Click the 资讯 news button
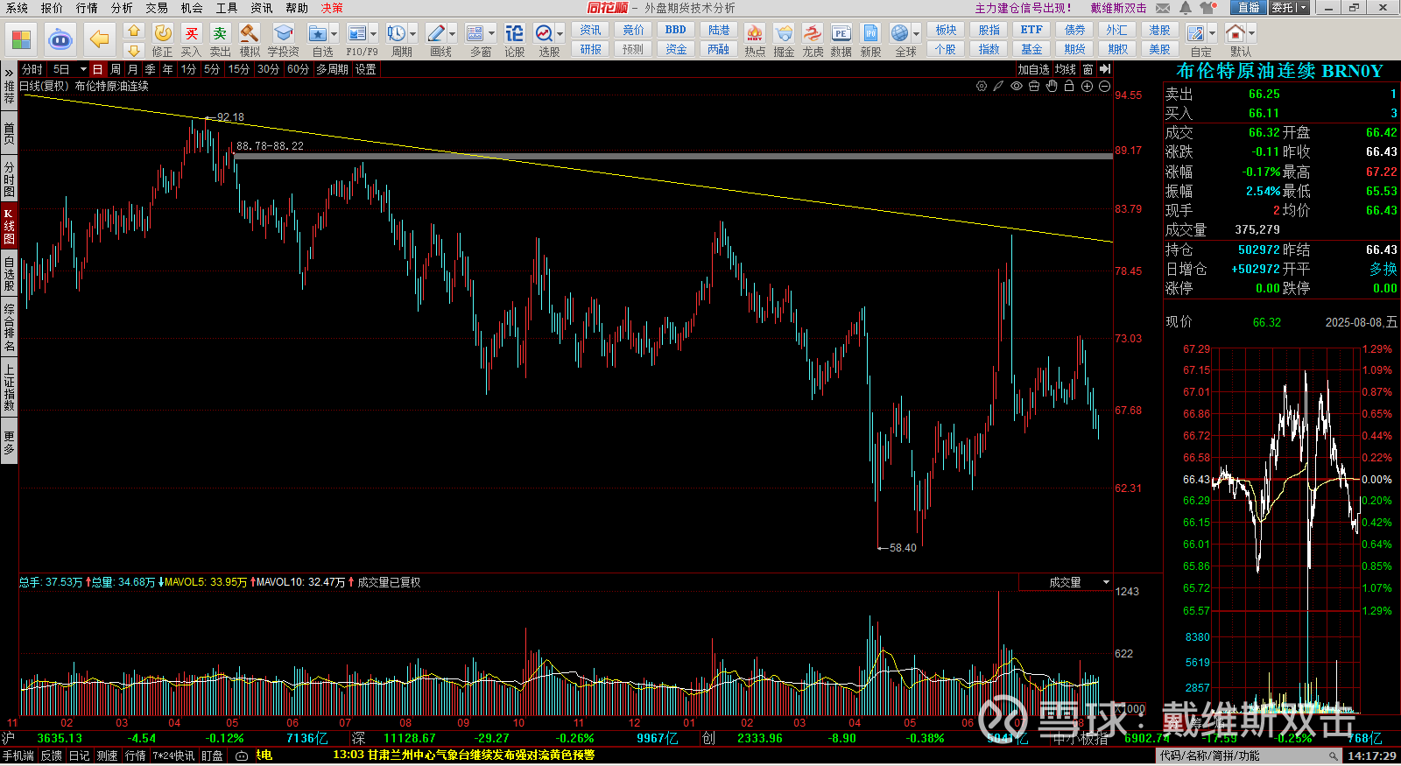1401x766 pixels. point(590,30)
